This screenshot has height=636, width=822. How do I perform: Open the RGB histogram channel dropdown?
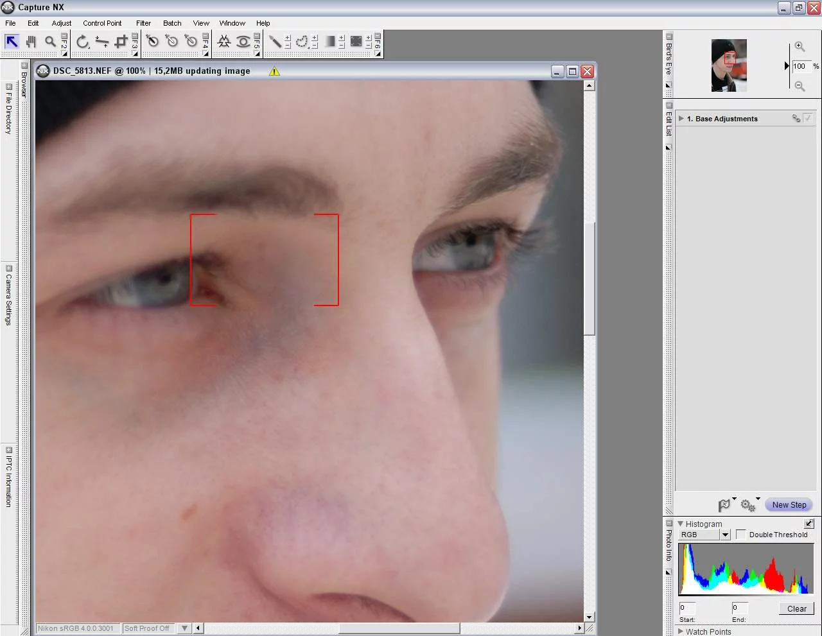(724, 535)
